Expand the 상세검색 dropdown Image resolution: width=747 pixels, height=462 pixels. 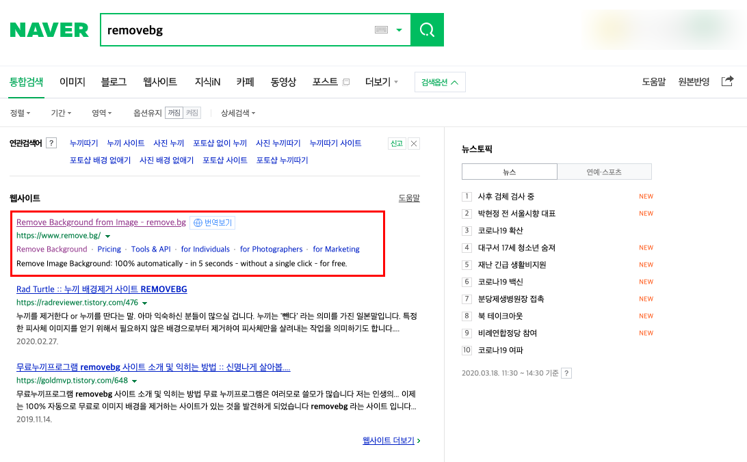click(x=238, y=113)
